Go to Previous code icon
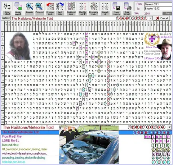The image size is (173, 165). pos(50,6)
